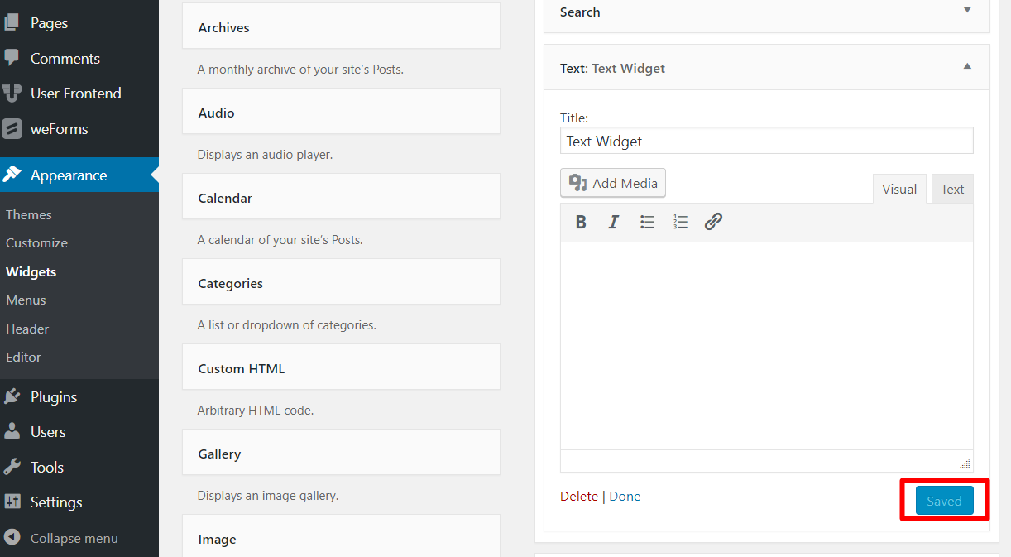Viewport: 1011px width, 557px height.
Task: Insert a numbered list
Action: (x=680, y=222)
